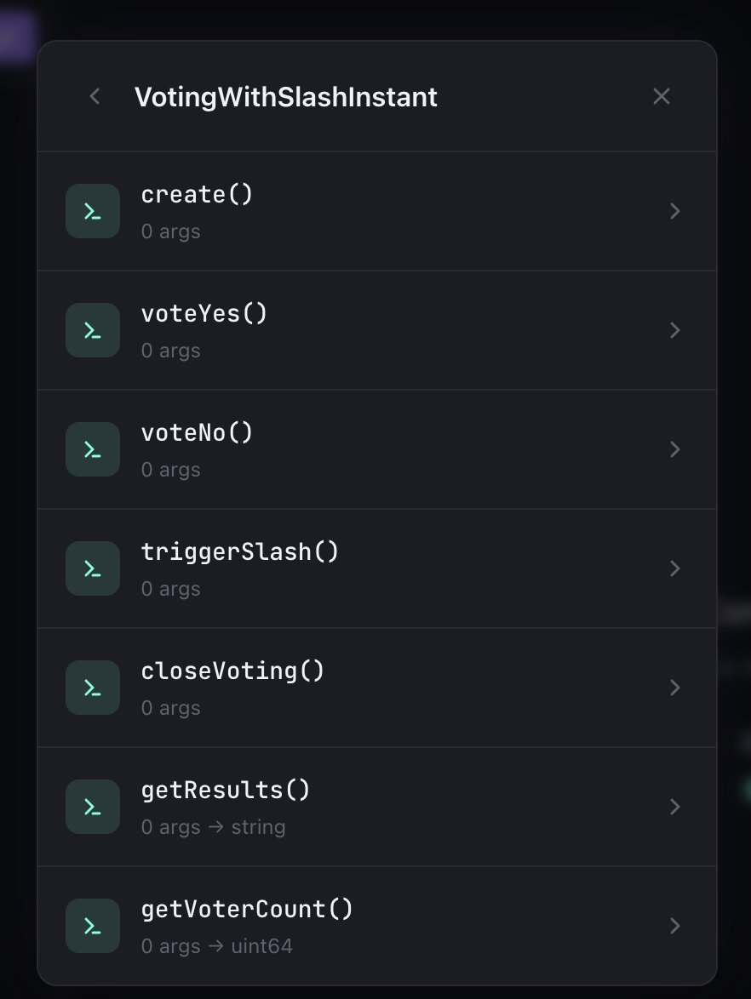The image size is (751, 999).
Task: Click the terminal icon beside closeVoting()
Action: 93,688
